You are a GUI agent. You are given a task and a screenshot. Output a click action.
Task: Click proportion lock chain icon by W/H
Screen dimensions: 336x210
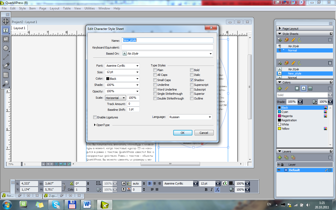click(x=64, y=187)
